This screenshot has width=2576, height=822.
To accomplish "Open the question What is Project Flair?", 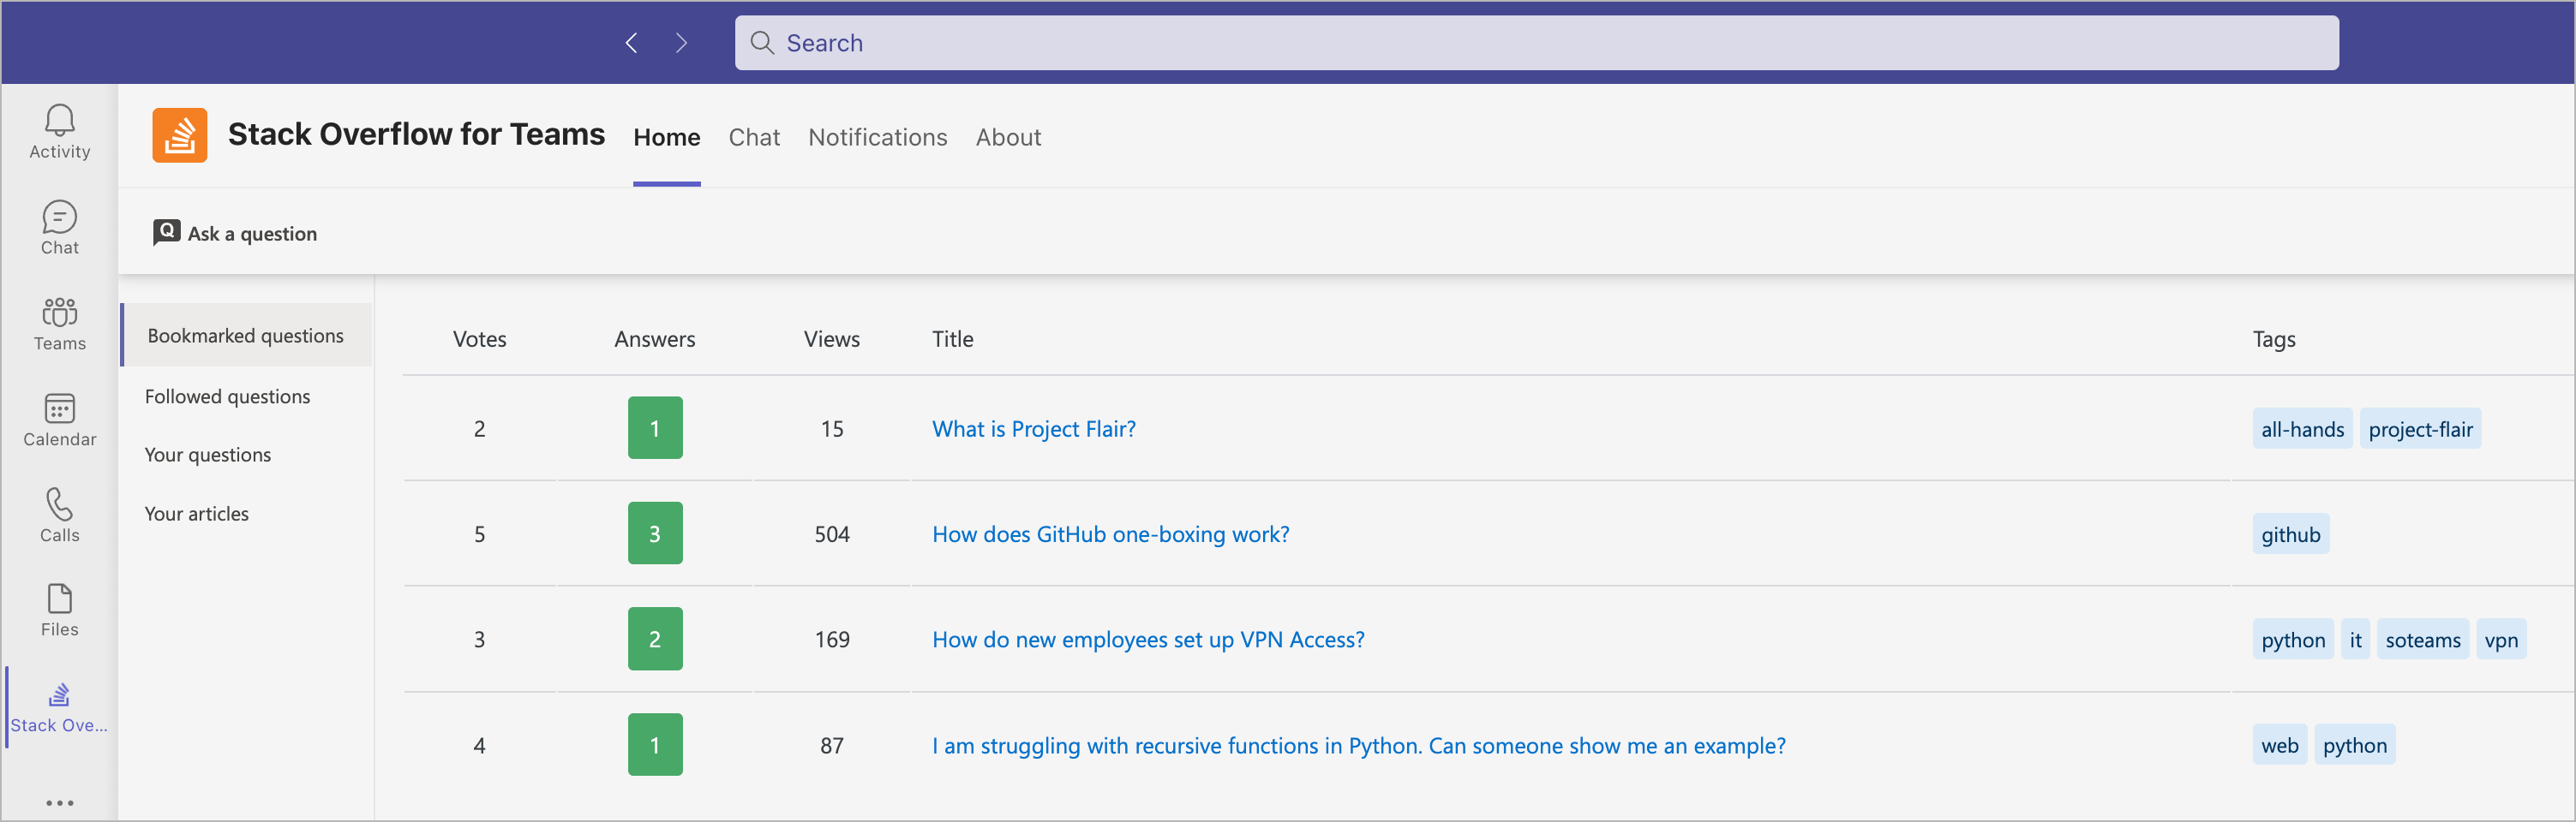I will point(1034,428).
